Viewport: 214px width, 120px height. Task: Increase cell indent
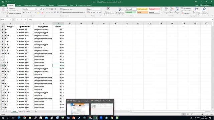coord(58,13)
